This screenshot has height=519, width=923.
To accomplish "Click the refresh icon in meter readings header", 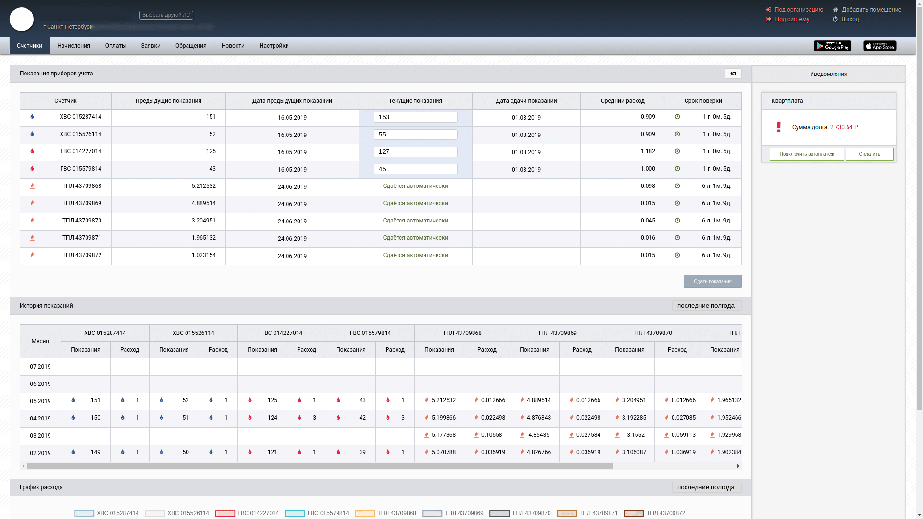I will 733,74.
